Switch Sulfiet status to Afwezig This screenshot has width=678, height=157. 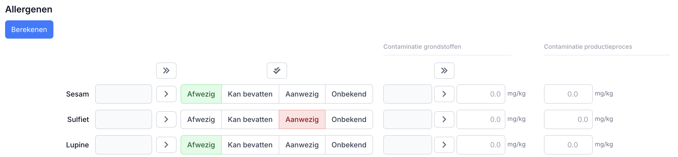coord(201,119)
